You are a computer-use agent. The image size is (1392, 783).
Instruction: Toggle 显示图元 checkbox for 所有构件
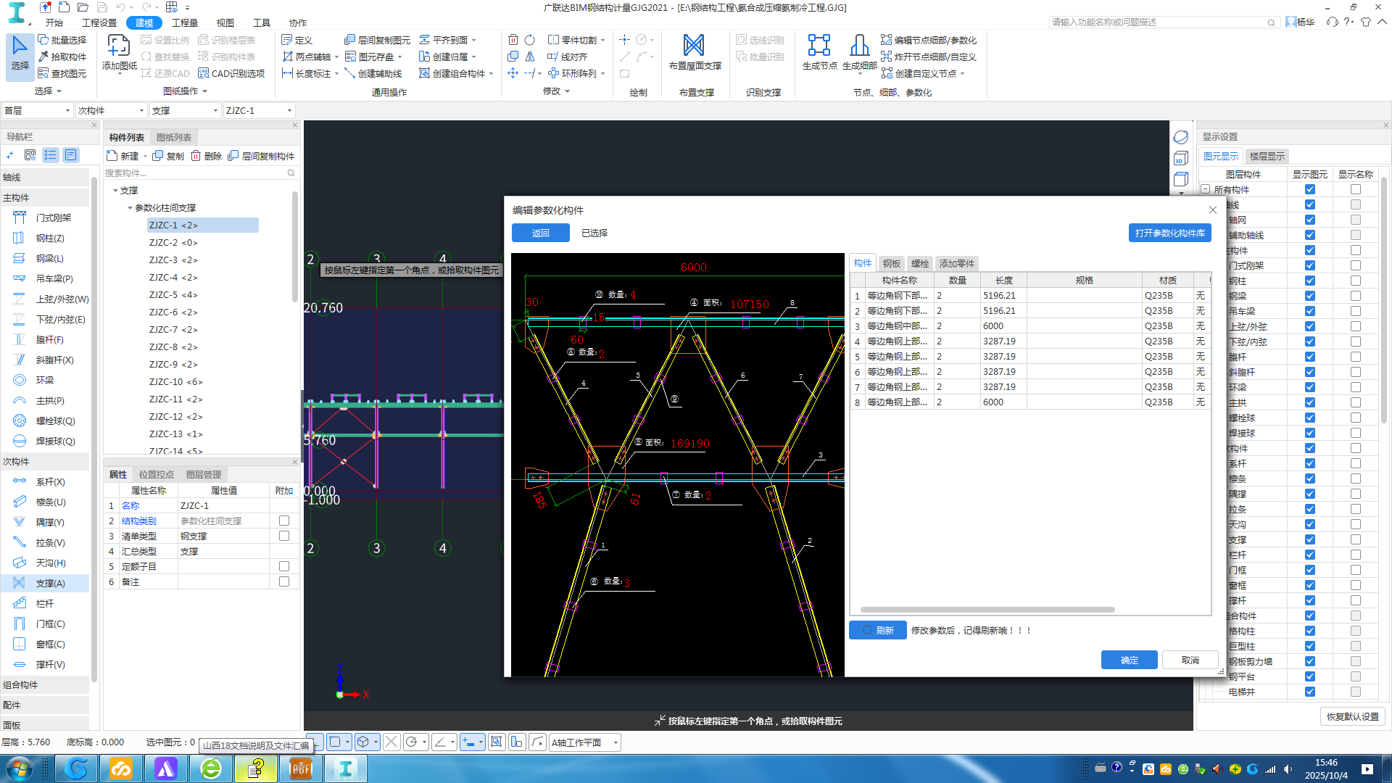tap(1309, 189)
